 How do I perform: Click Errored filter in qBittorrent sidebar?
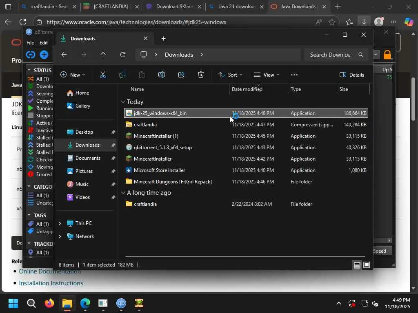(x=40, y=174)
